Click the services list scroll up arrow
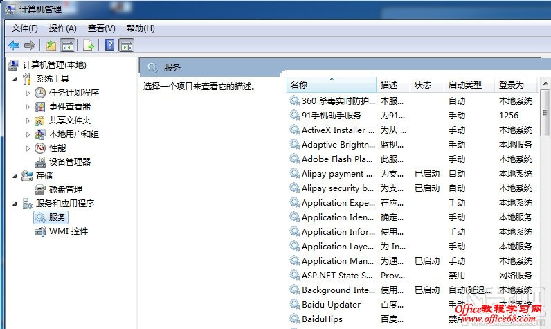The height and width of the screenshot is (329, 551). tap(545, 84)
